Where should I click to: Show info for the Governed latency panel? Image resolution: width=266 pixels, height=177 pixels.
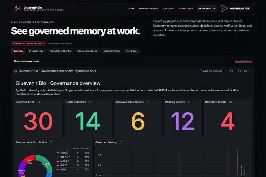[121, 142]
